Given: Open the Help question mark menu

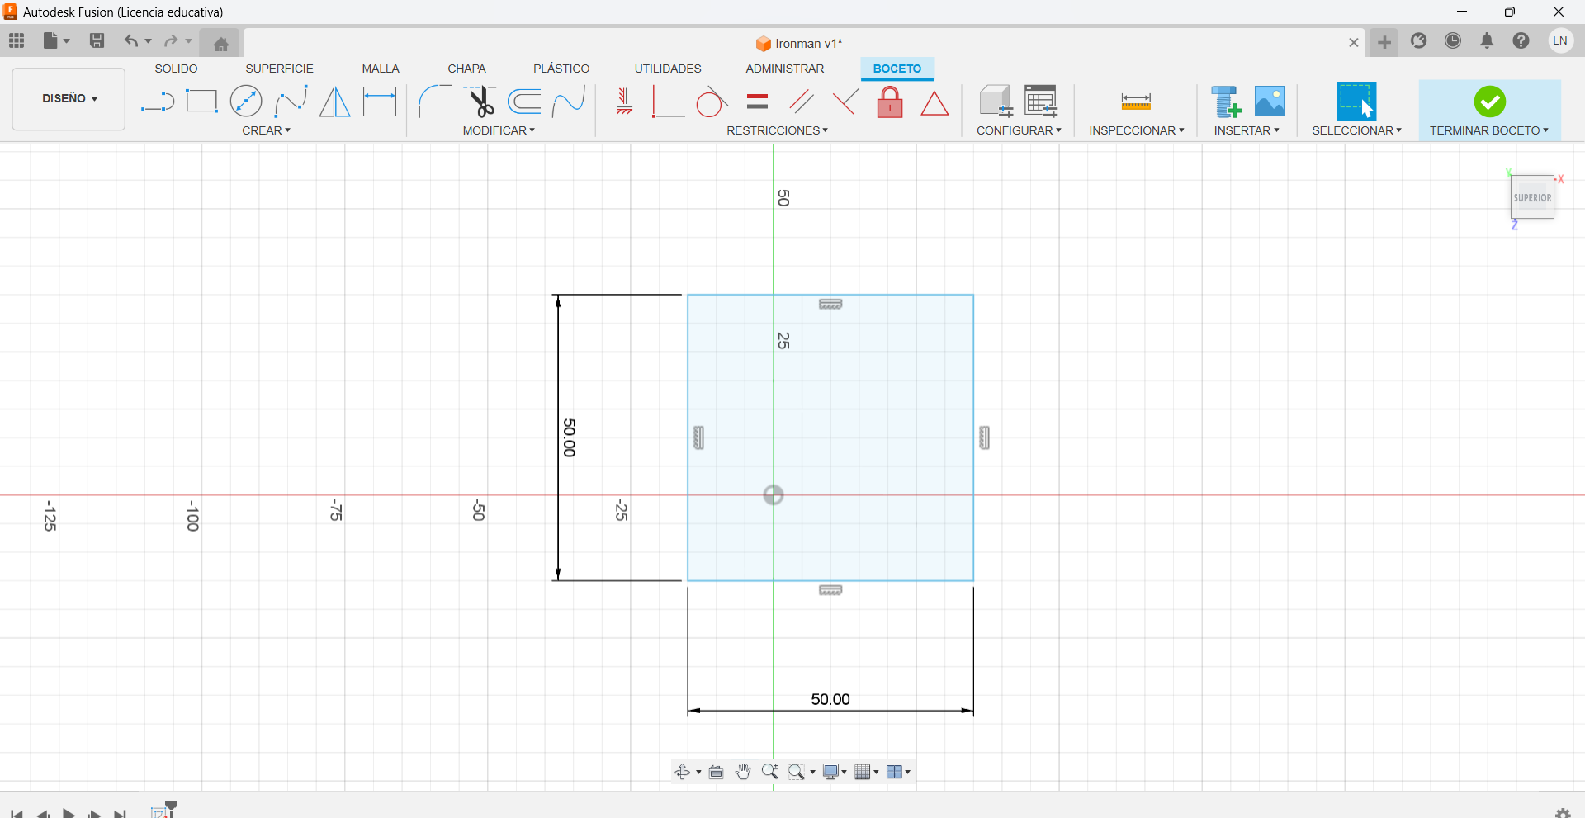Looking at the screenshot, I should point(1521,40).
